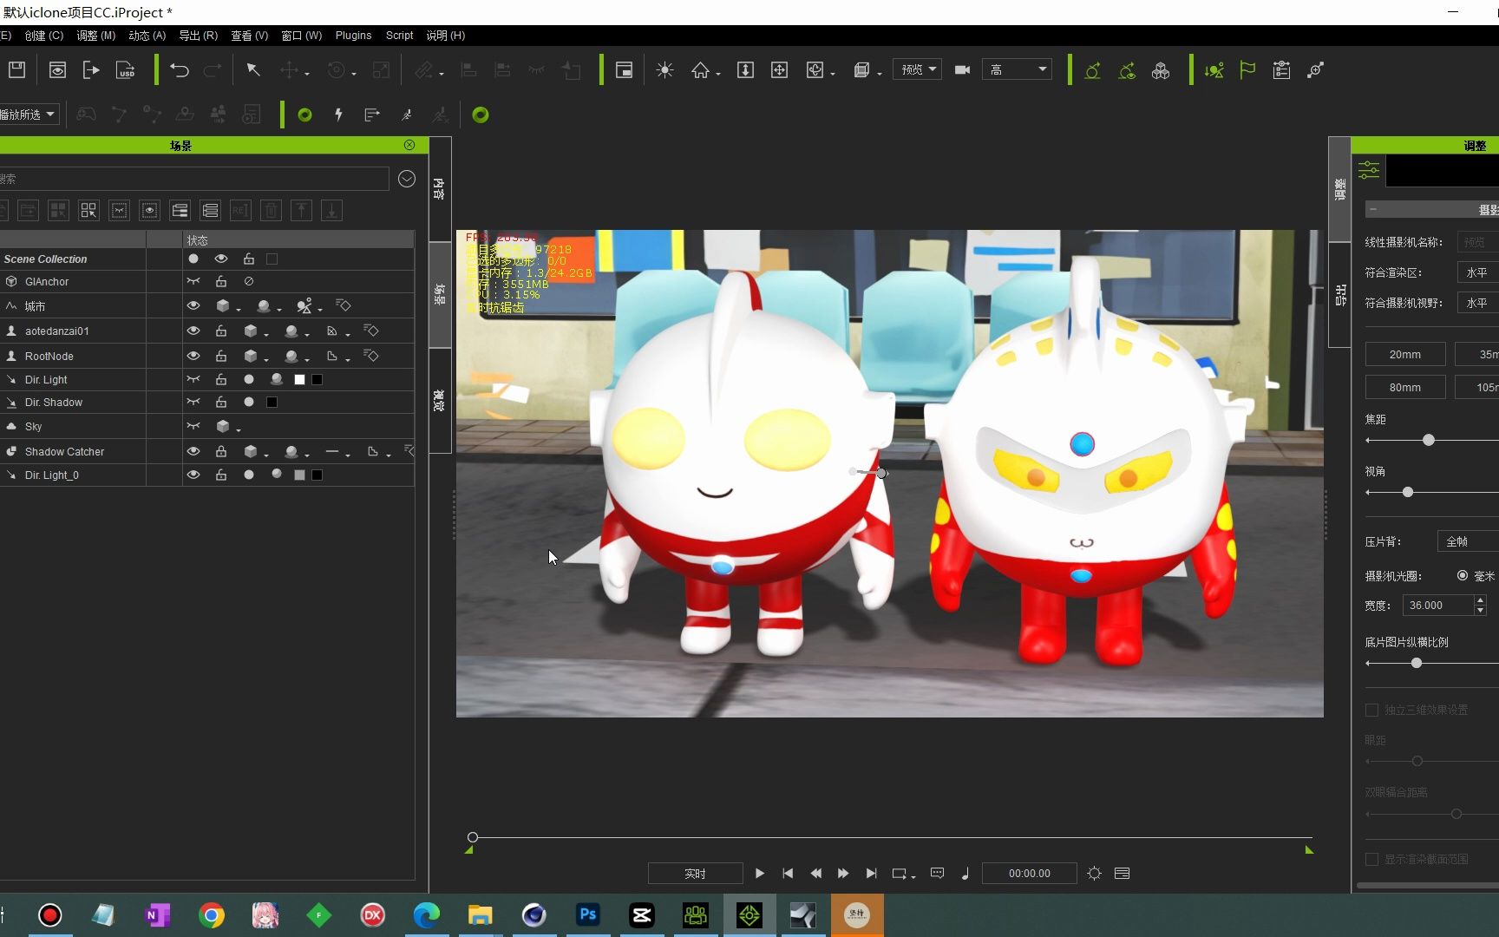Open the 实时 mode dropdown
Screen dimensions: 1499x937
(695, 874)
